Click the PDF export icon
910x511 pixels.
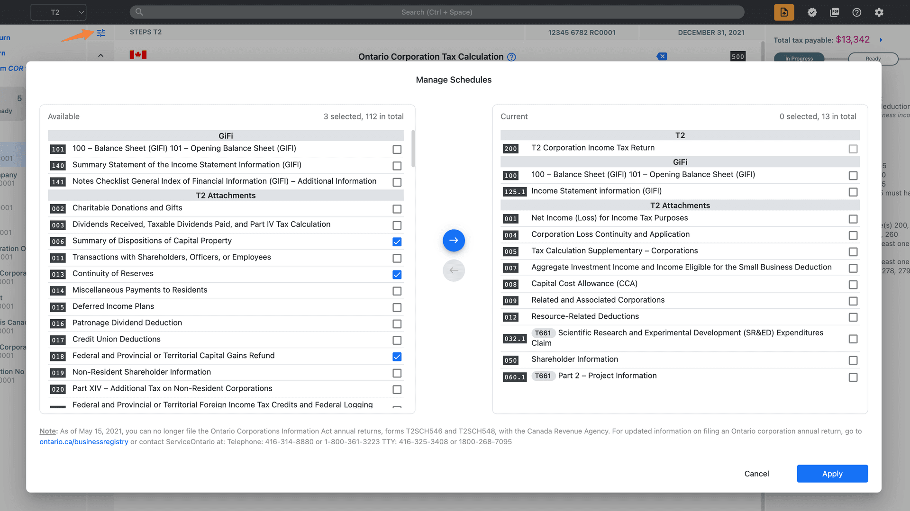point(835,12)
